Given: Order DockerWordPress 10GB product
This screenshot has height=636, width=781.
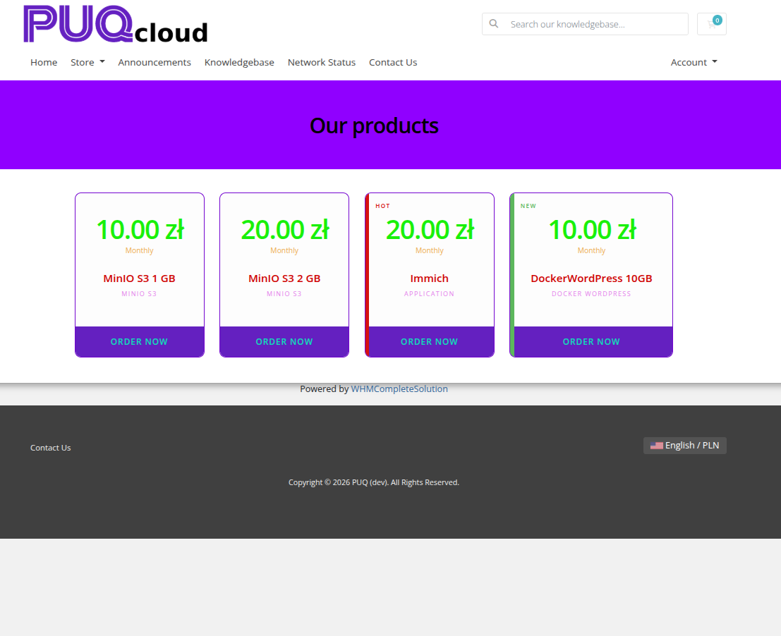Looking at the screenshot, I should [x=591, y=342].
